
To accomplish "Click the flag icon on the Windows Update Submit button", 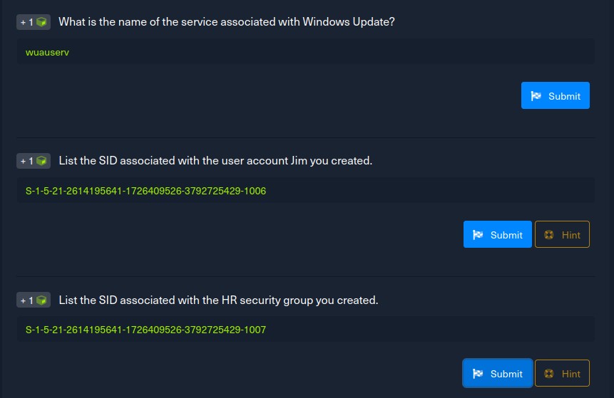I will coord(536,96).
